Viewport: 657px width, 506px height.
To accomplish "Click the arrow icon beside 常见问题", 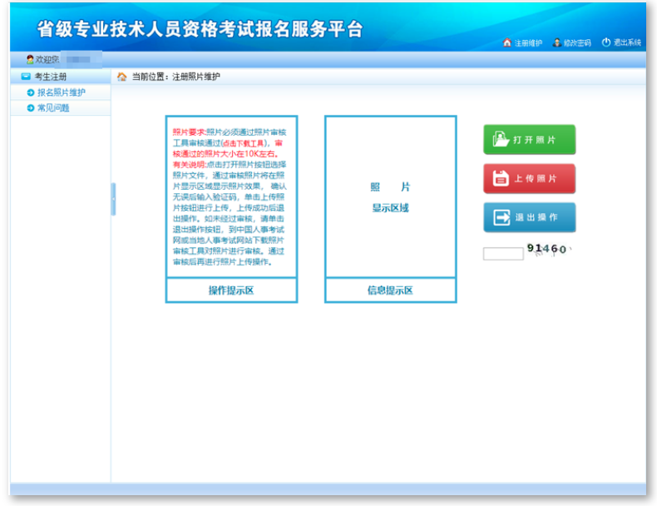I will 31,108.
